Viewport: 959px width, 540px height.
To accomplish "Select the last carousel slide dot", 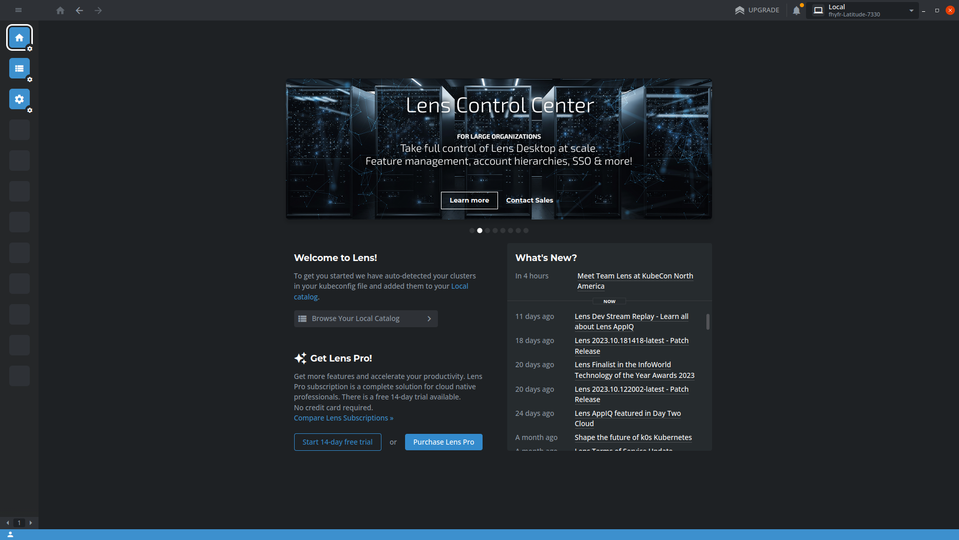I will [526, 231].
